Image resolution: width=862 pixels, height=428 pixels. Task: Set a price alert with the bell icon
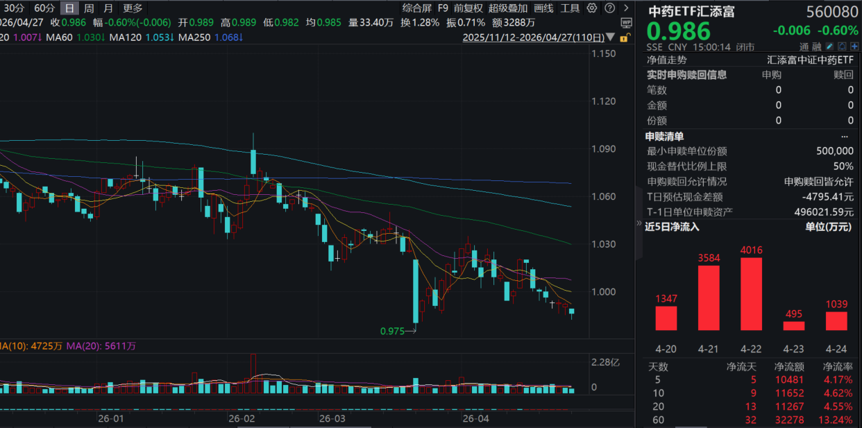841,46
